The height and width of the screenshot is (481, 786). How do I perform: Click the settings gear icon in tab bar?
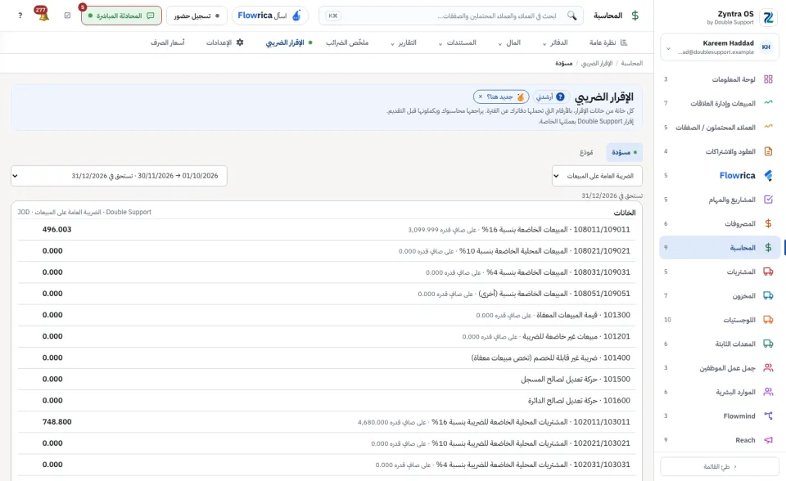pos(240,43)
